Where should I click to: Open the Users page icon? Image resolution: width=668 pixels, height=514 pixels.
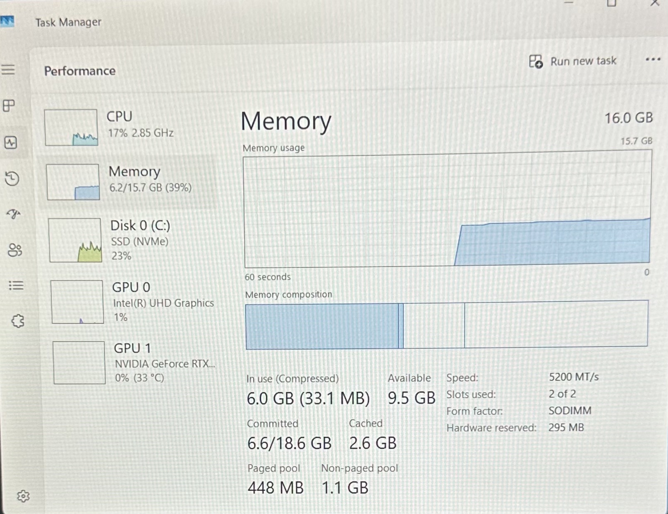15,250
